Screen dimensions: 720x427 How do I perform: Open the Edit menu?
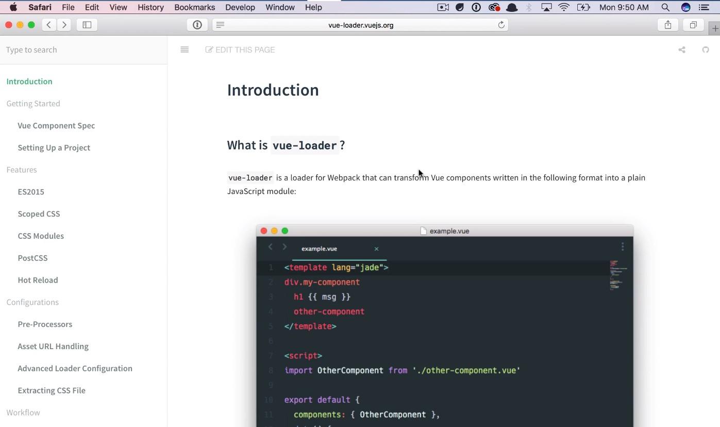tap(92, 7)
